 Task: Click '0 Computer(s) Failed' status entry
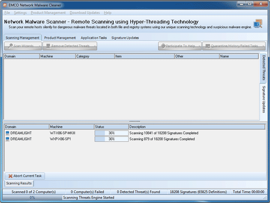click(x=87, y=192)
